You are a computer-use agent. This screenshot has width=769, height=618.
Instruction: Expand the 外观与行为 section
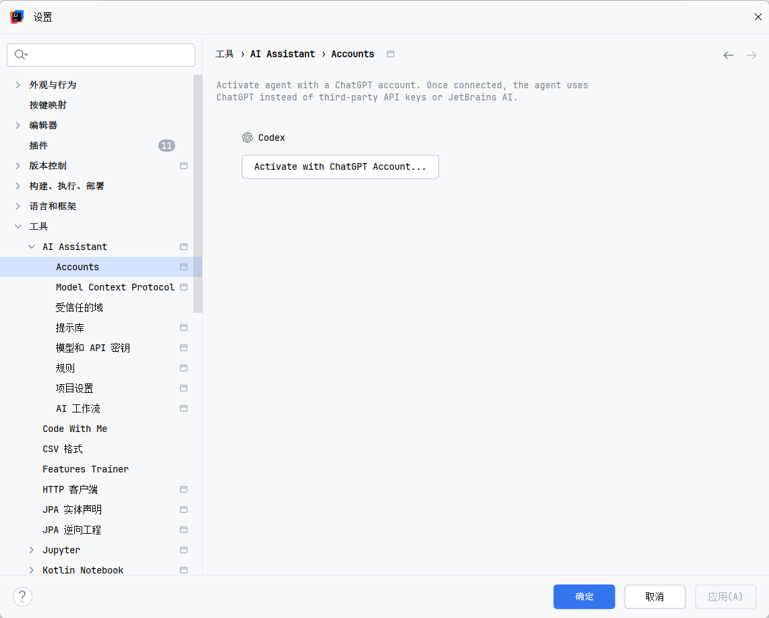tap(18, 85)
